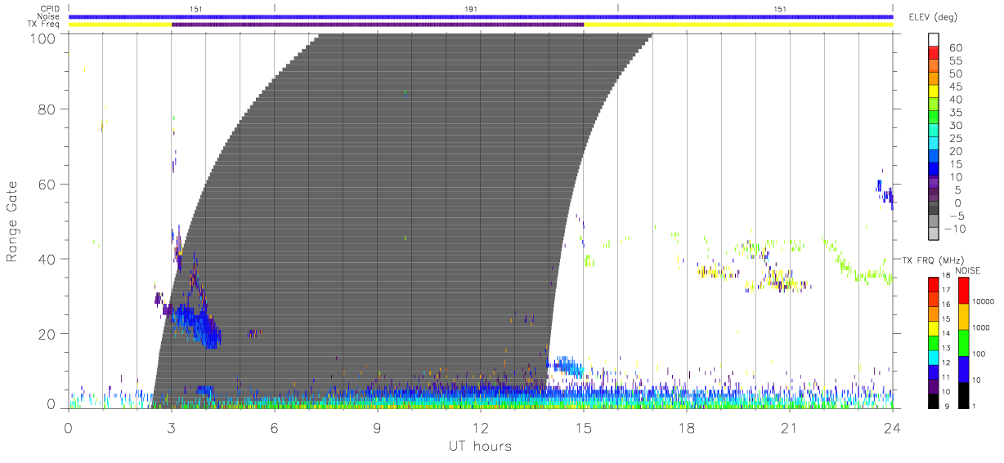Select the red 55–60 cell in ELEV colorbar
The width and height of the screenshot is (1004, 463).
point(935,53)
